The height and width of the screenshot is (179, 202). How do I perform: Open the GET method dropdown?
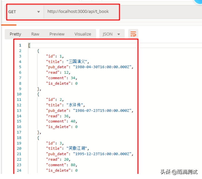pyautogui.click(x=24, y=12)
